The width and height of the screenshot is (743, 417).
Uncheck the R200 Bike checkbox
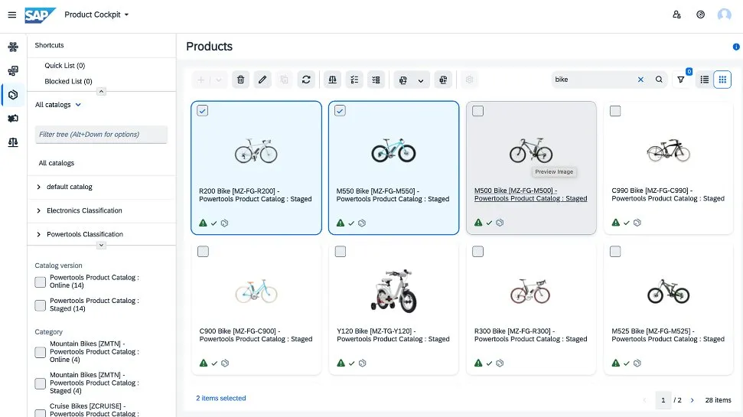[x=203, y=111]
